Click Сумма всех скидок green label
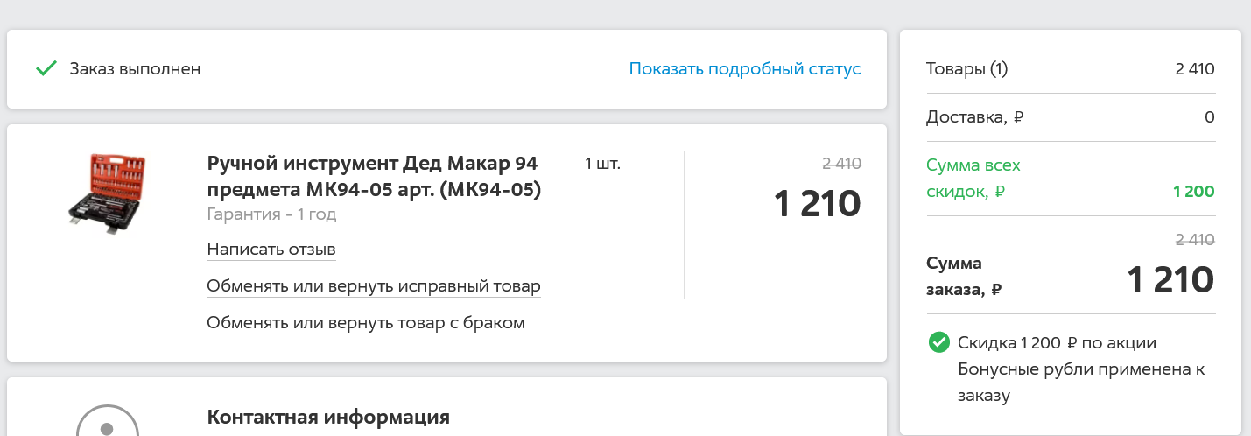 973,179
